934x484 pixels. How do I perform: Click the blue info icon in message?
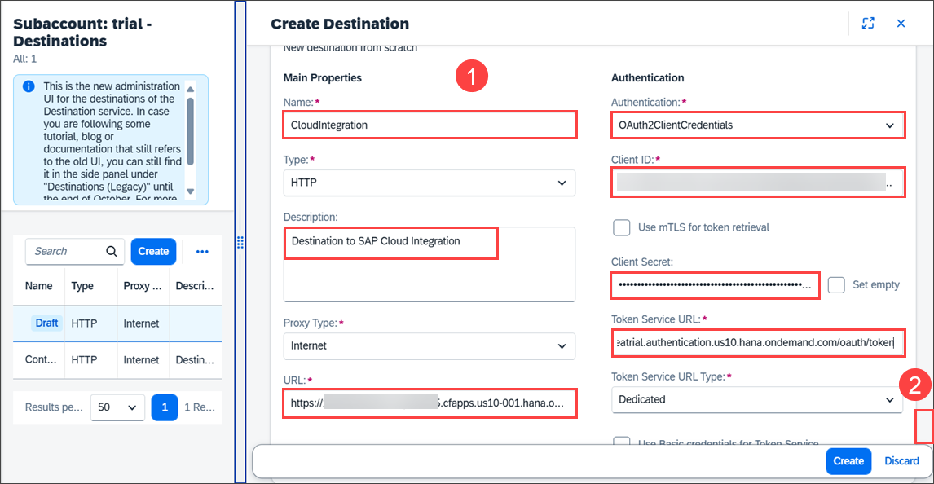pos(28,86)
